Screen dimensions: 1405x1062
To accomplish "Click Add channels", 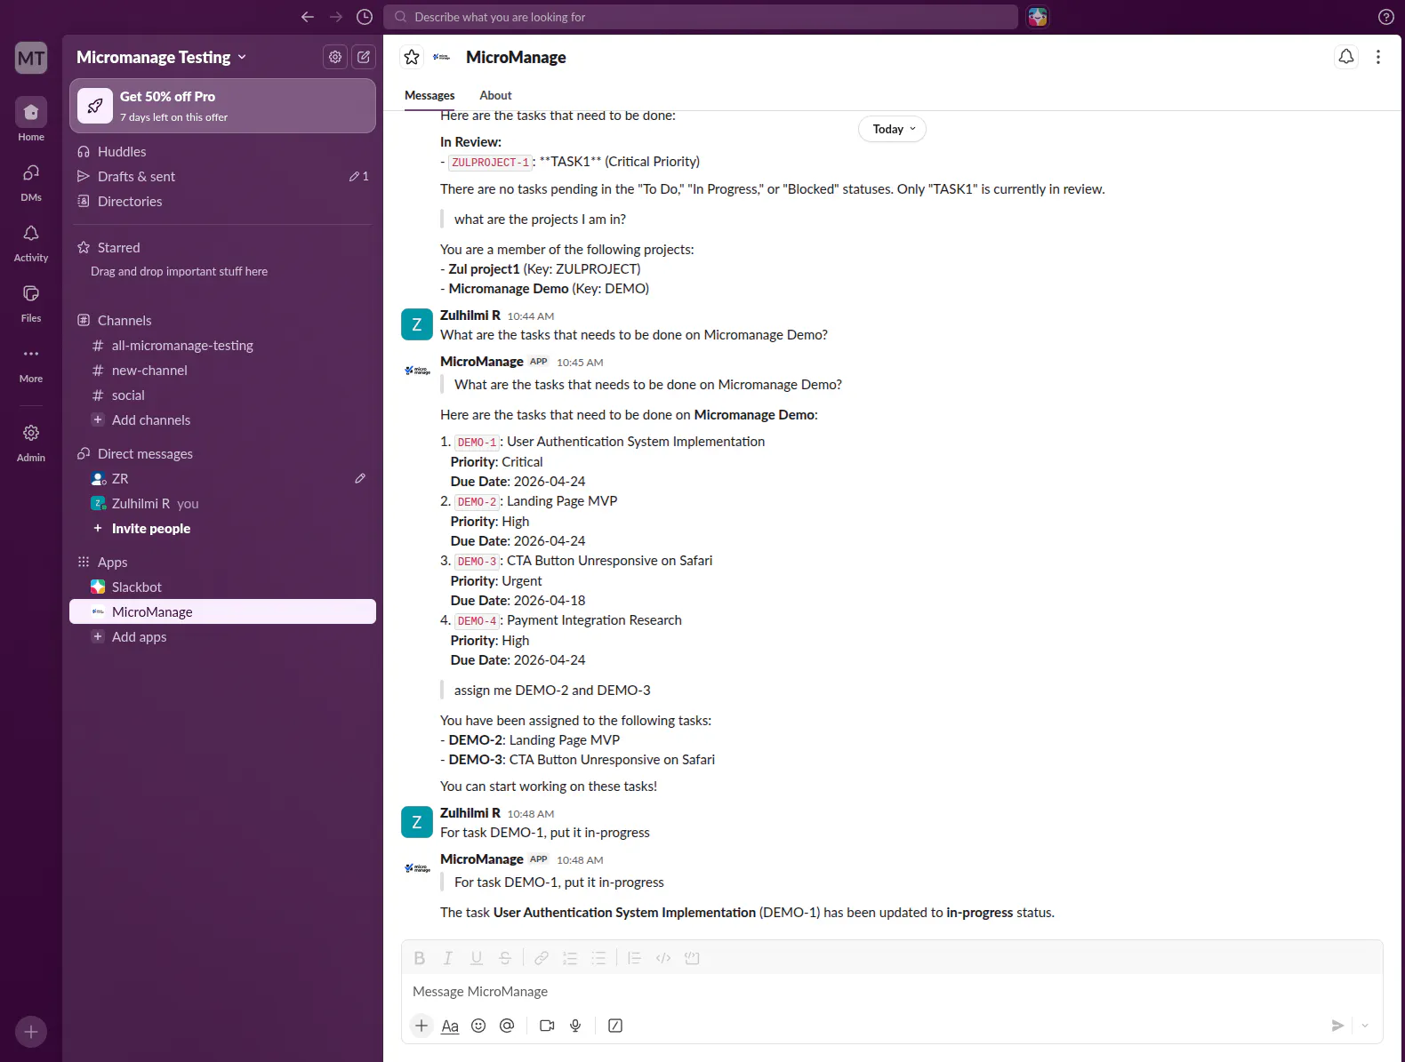I will click(x=222, y=419).
